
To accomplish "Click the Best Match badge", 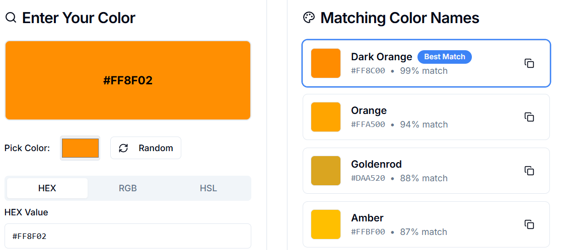I will pos(445,57).
